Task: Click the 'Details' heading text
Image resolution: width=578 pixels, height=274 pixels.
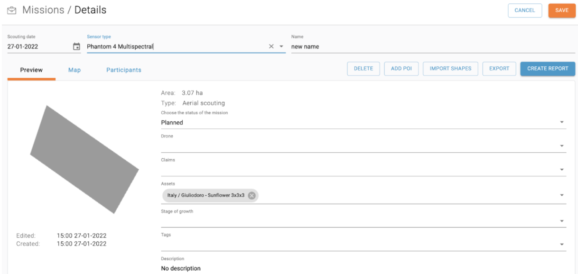Action: click(x=90, y=10)
